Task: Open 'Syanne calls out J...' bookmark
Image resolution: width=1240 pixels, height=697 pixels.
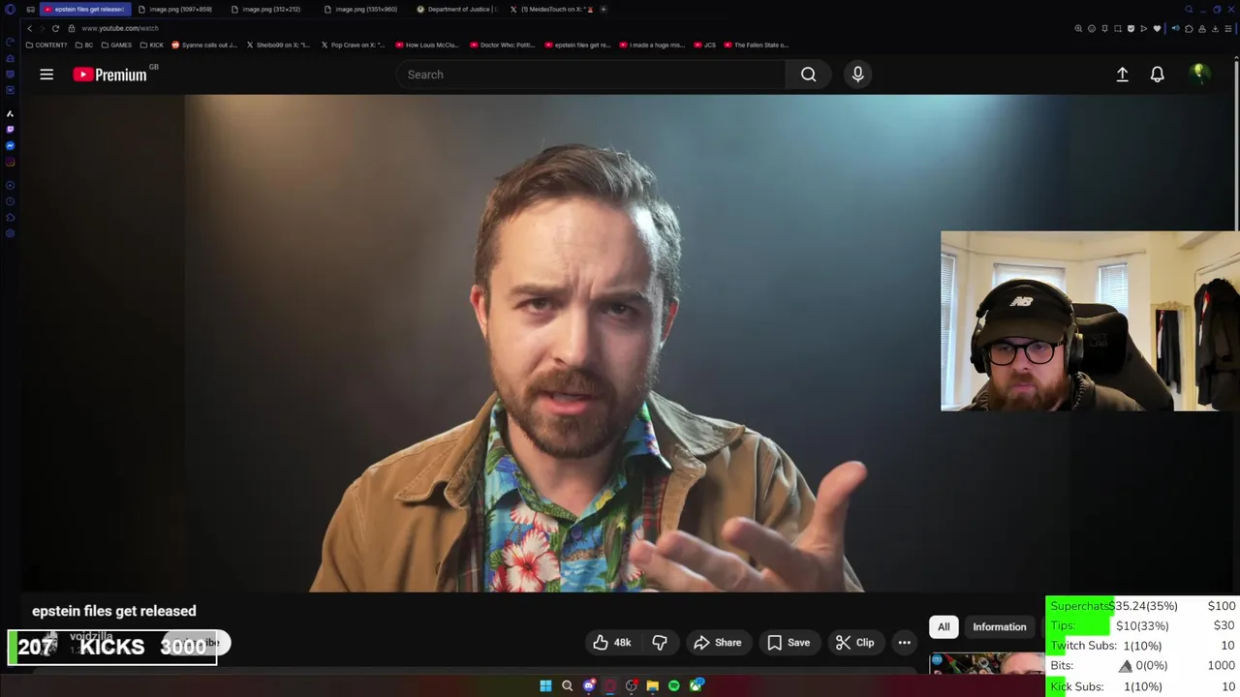Action: pyautogui.click(x=204, y=45)
